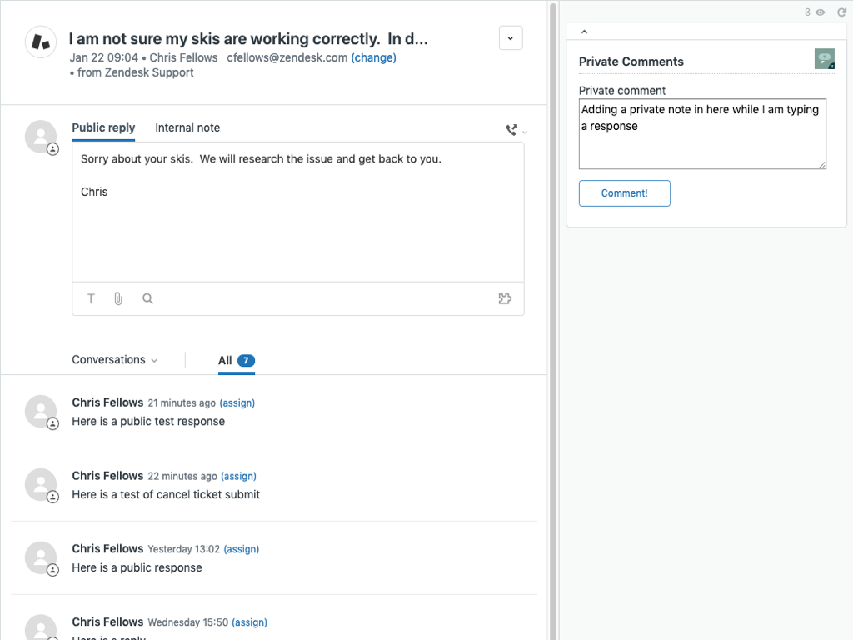Attach a file using the paperclip icon
Image resolution: width=853 pixels, height=640 pixels.
[118, 298]
